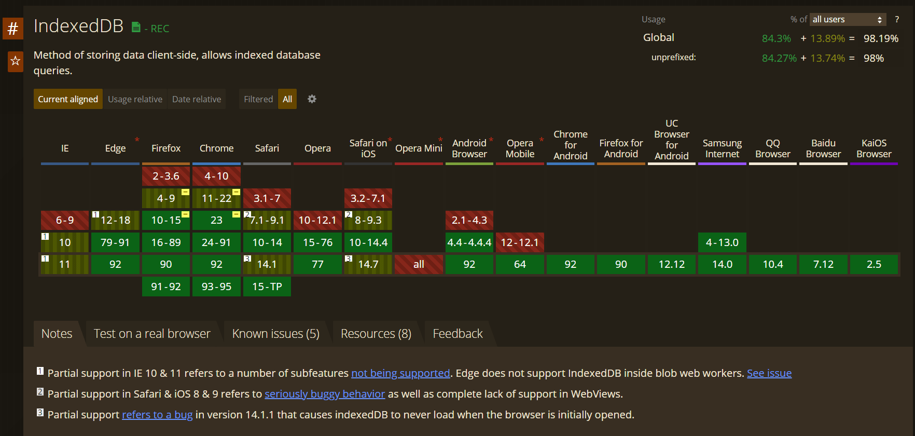Click the Safari 15-TP future cell

(x=267, y=287)
